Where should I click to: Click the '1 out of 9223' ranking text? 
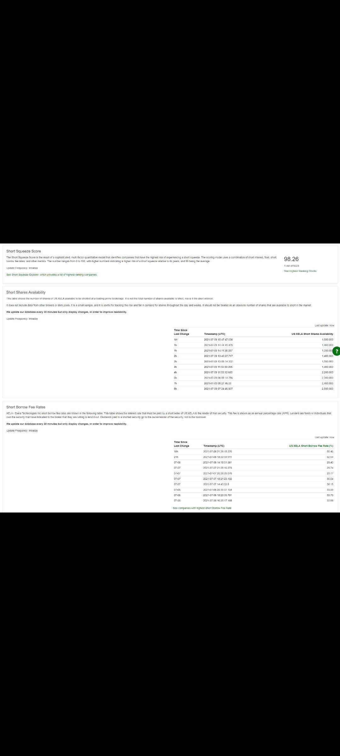tap(292, 266)
